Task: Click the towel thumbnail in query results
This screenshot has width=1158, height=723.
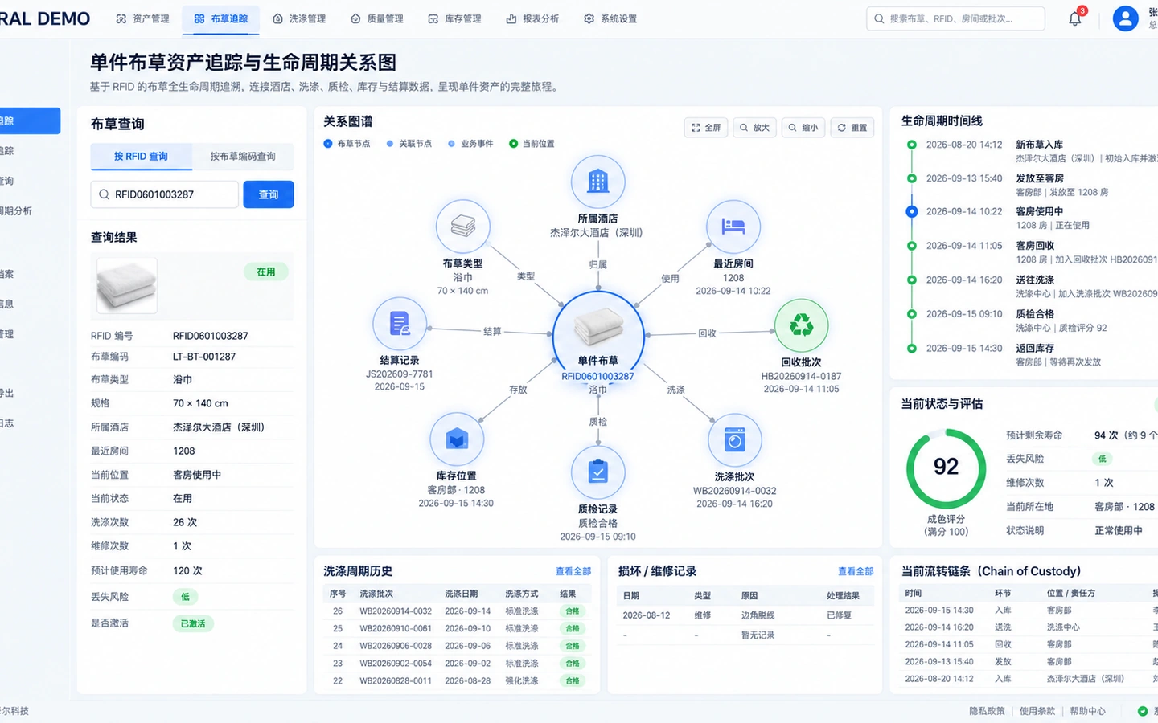Action: (x=126, y=285)
